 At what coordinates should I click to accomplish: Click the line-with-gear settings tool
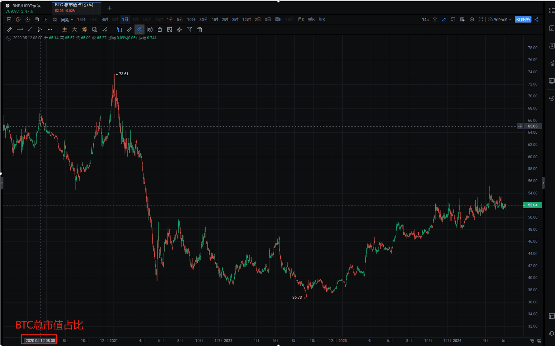[105, 30]
